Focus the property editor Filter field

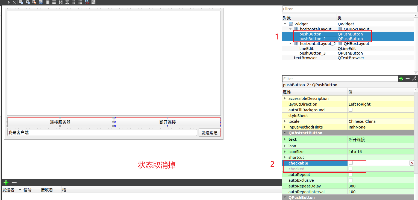click(340, 79)
